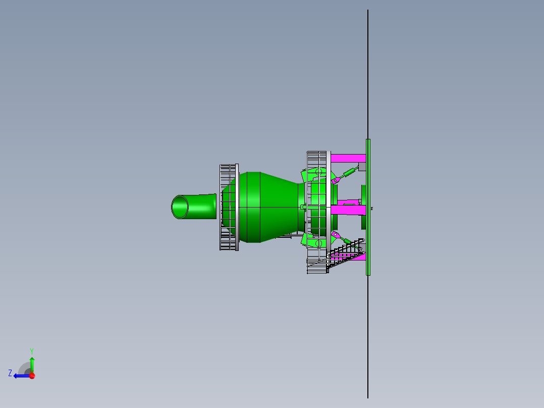
Task: Click the blue Z axis arrow of triad
Action: coord(21,376)
